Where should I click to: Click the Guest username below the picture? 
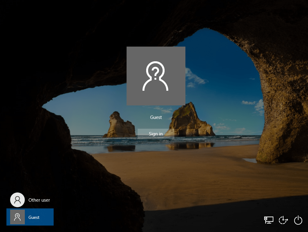click(156, 117)
